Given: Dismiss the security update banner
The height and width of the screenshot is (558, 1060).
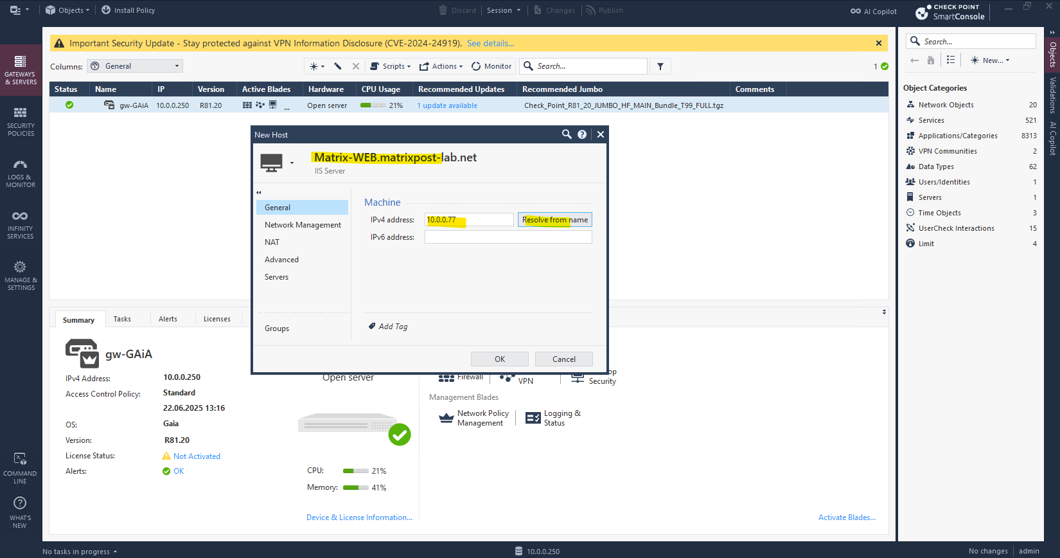Looking at the screenshot, I should (878, 43).
